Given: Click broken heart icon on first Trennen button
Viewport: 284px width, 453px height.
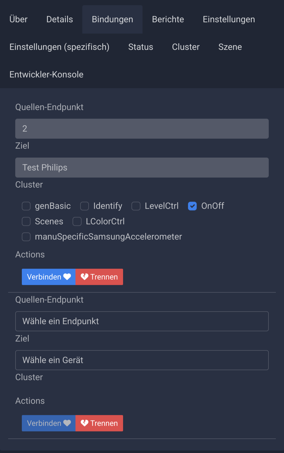Looking at the screenshot, I should click(84, 277).
